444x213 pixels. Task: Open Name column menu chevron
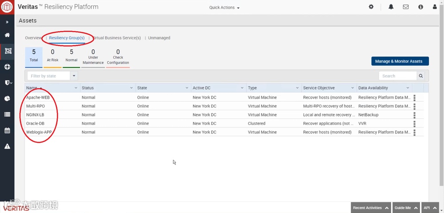(76, 88)
